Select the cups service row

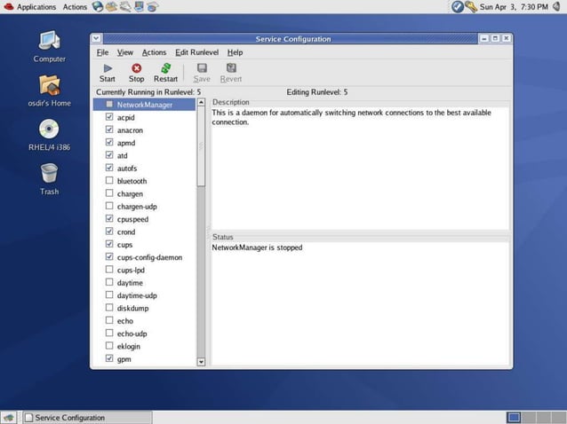(x=145, y=245)
